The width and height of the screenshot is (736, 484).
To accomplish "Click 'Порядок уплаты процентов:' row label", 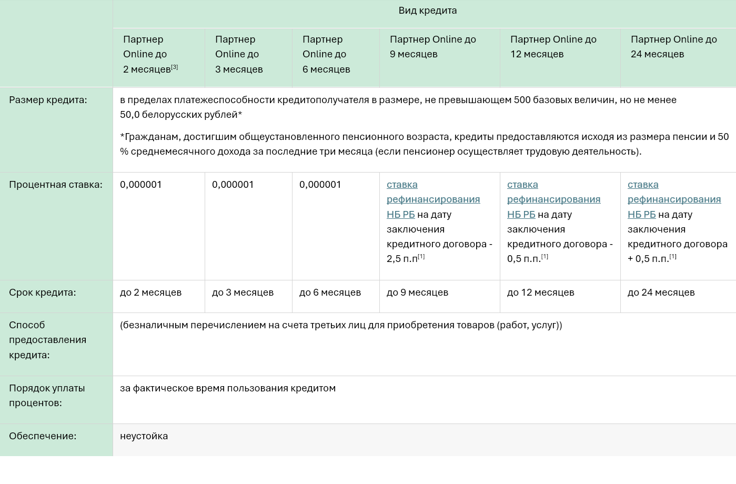I will coord(47,396).
